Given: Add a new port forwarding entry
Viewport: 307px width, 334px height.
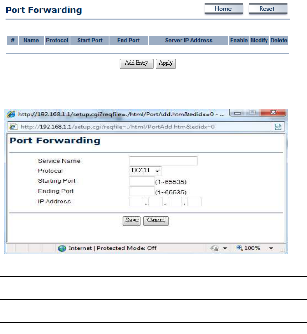Looking at the screenshot, I should tap(136, 63).
